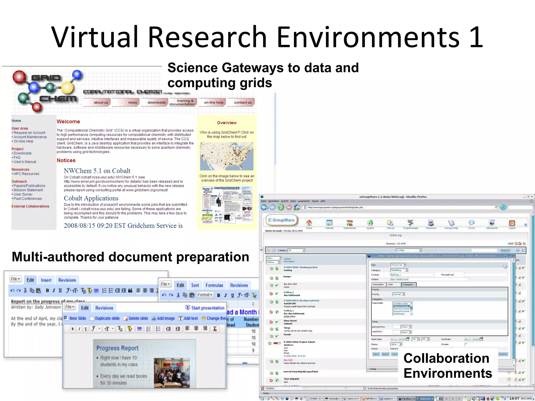This screenshot has height=401, width=535.
Task: Click the Save button in InfoLog edit
Action: [x=376, y=354]
